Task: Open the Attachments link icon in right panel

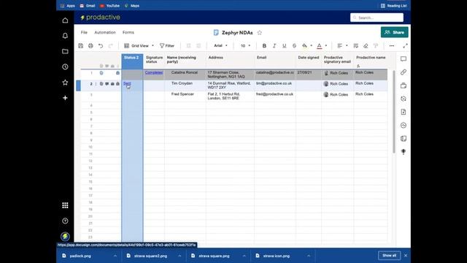Action: (x=404, y=72)
